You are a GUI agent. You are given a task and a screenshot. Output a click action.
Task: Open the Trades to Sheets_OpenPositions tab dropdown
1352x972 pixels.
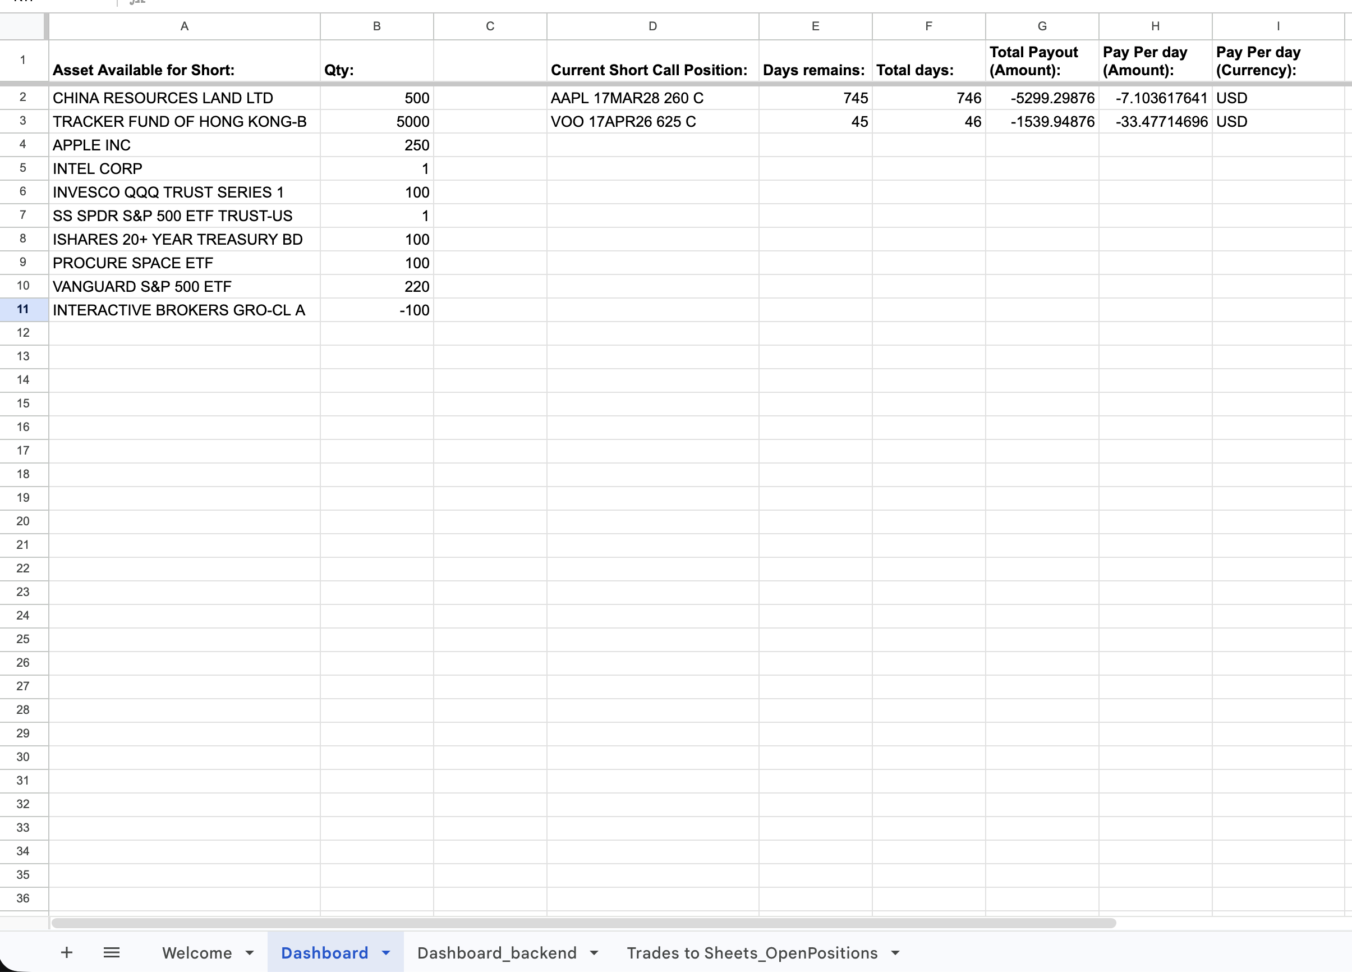[x=895, y=952]
